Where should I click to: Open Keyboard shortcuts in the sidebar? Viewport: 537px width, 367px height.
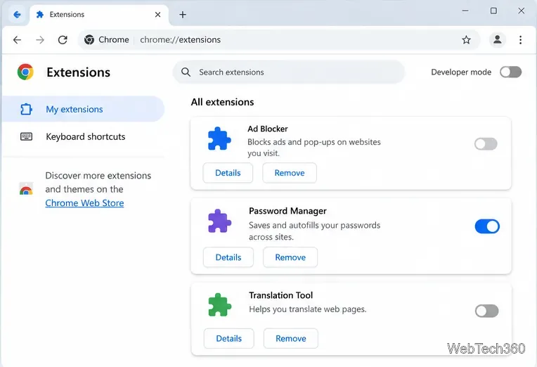pos(83,136)
